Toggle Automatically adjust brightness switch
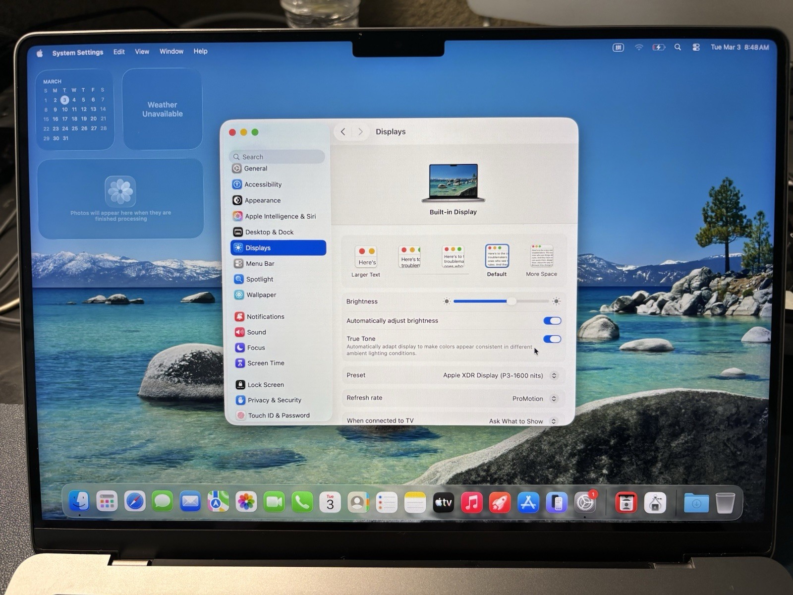 point(552,321)
